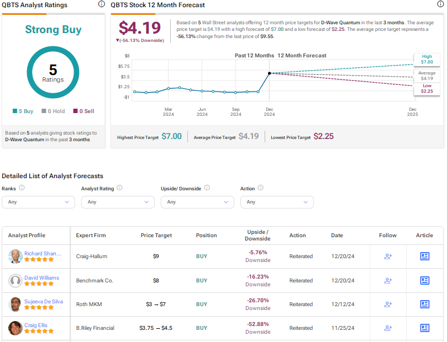Follow analyst Richard Shannon
The image size is (447, 342).
pyautogui.click(x=388, y=256)
